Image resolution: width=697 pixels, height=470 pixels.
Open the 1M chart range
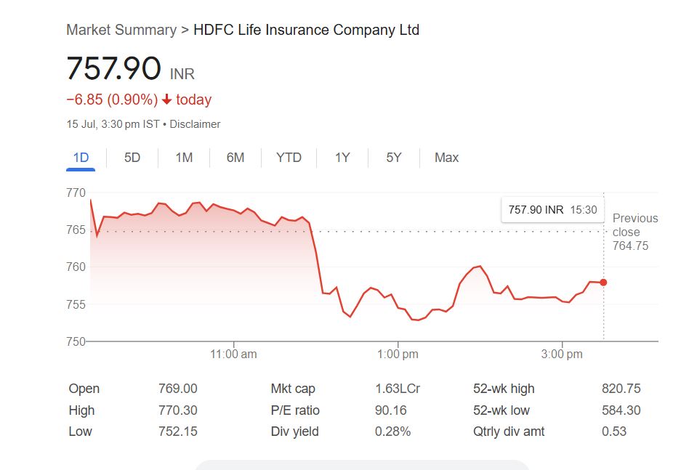click(184, 158)
